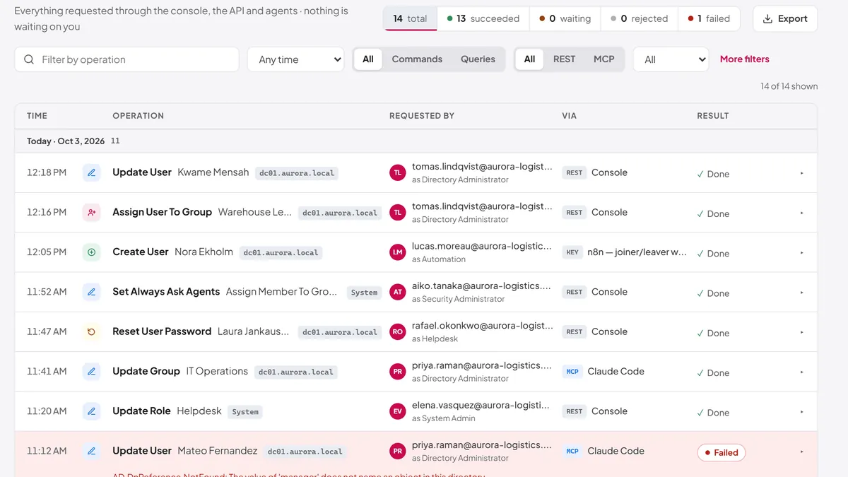
Task: Click the Update Role pencil icon
Action: [x=91, y=411]
